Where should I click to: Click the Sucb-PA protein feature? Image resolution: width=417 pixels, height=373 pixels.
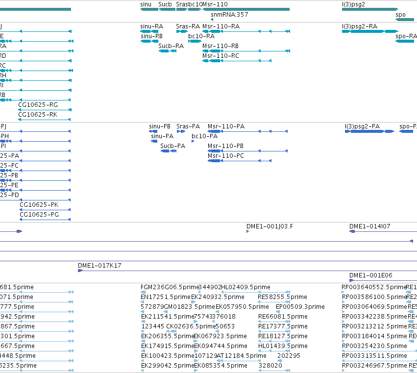[x=169, y=151]
